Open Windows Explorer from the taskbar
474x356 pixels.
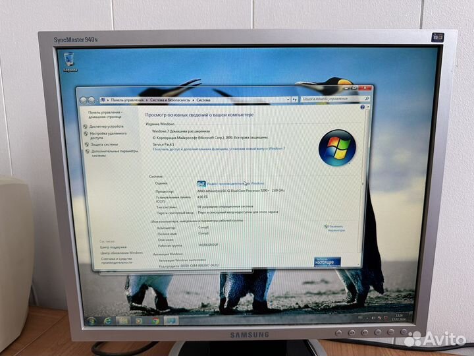pyautogui.click(x=123, y=320)
